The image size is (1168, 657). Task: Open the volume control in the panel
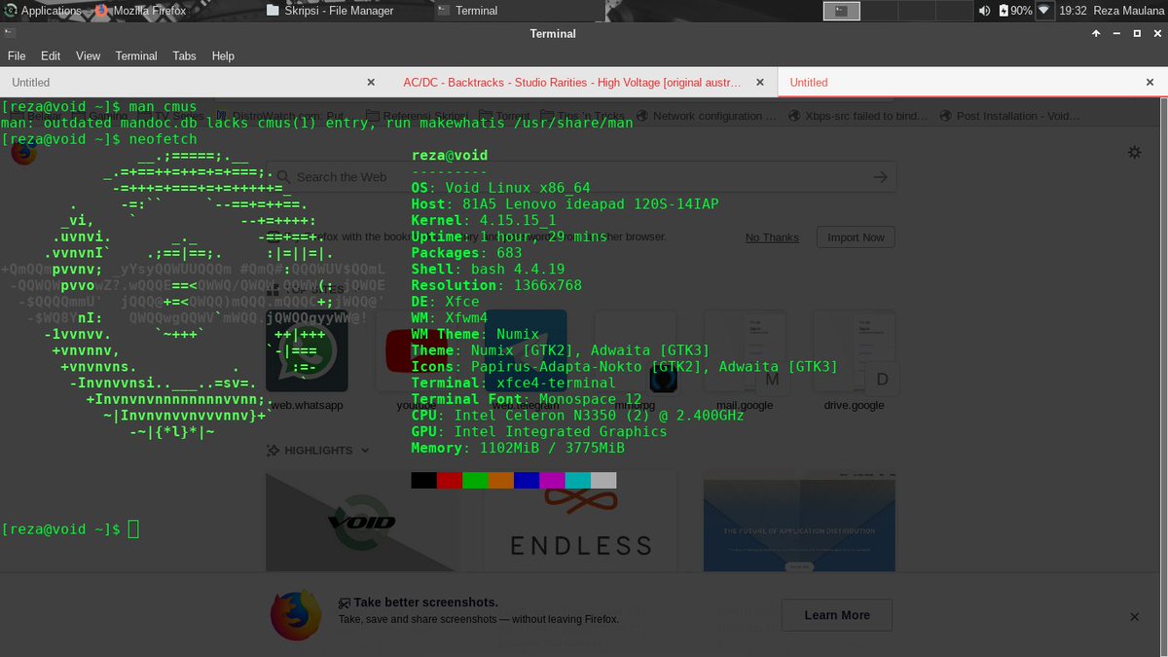click(x=984, y=11)
